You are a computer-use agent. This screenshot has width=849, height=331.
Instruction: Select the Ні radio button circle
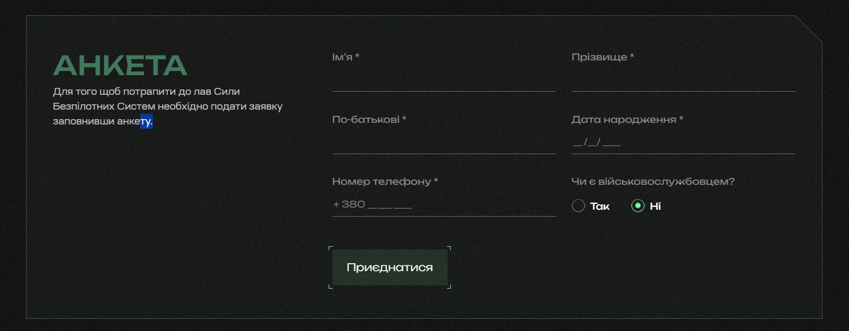638,206
